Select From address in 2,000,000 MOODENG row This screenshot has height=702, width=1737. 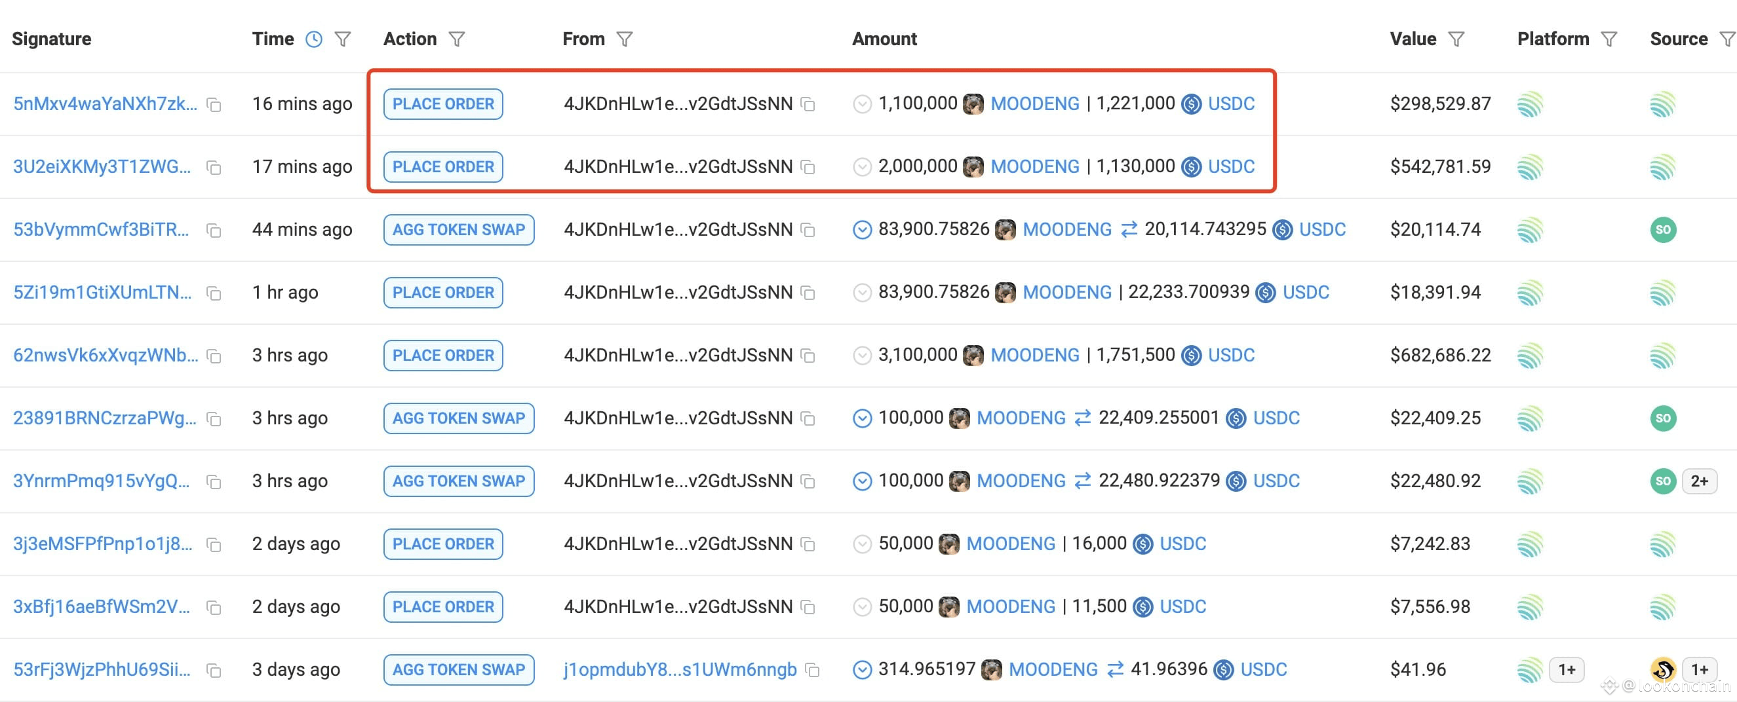678,166
